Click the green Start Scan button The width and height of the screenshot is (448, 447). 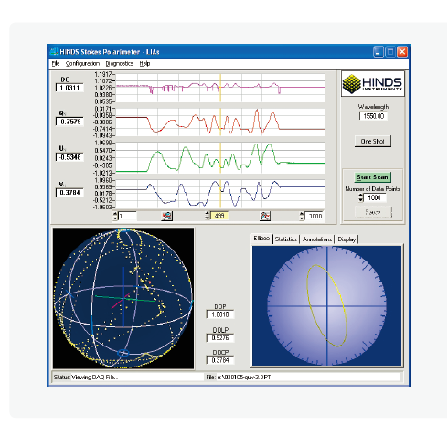(372, 177)
